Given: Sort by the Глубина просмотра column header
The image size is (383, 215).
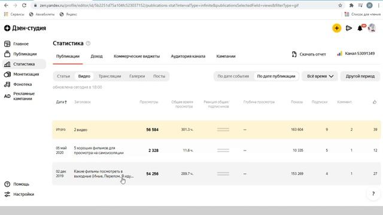Looking at the screenshot, I should coord(259,102).
